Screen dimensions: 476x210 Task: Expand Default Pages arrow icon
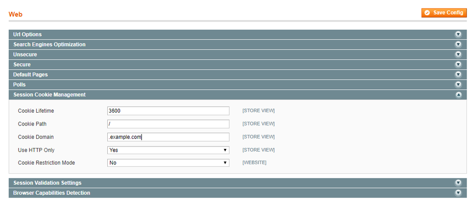tap(458, 74)
